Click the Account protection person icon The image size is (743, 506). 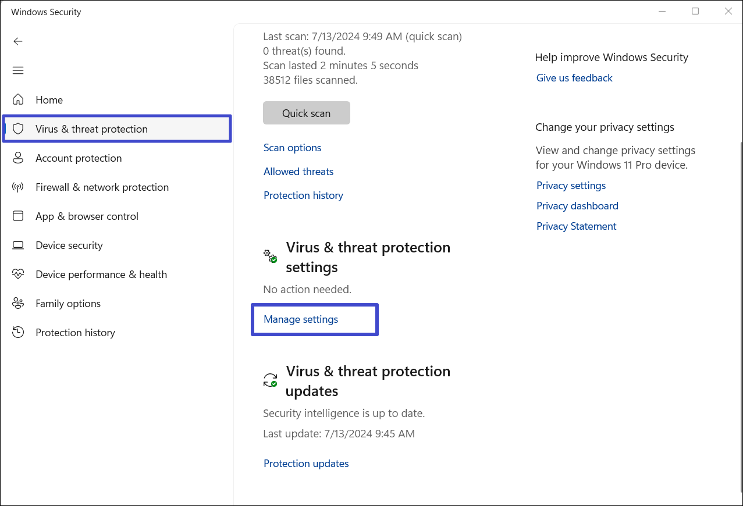click(18, 158)
